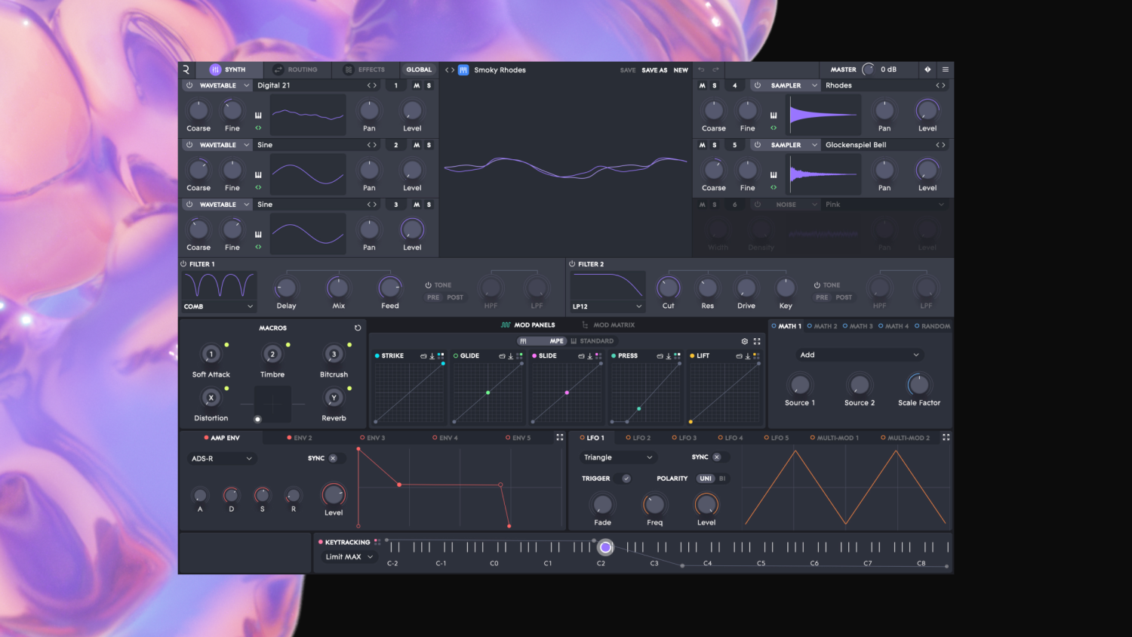Click the NEW preset button

(681, 70)
